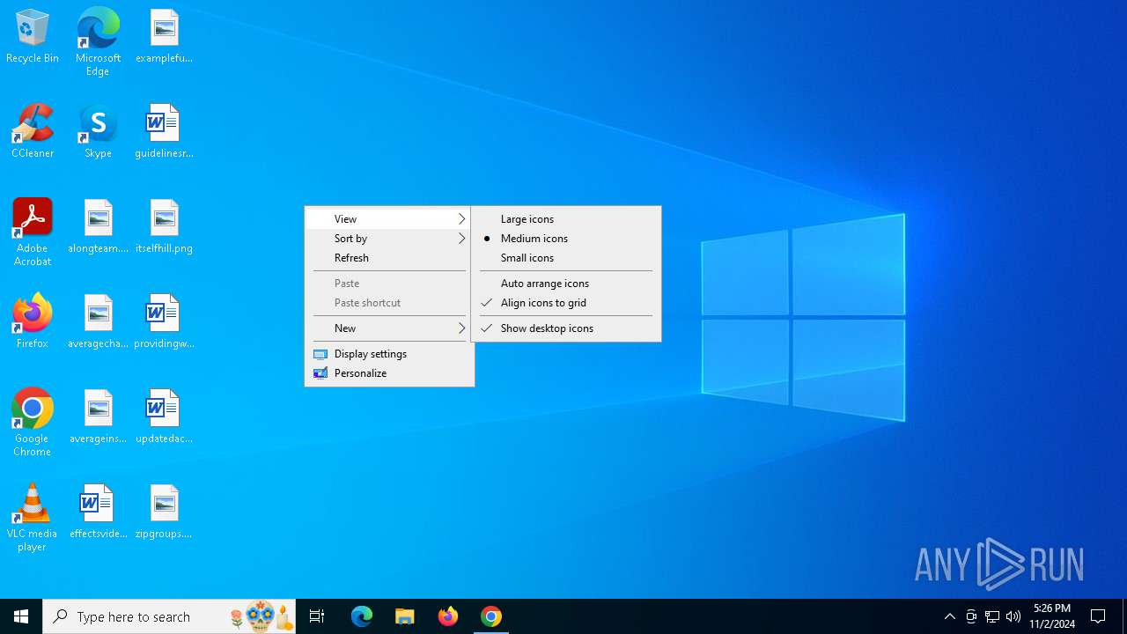This screenshot has width=1127, height=634.
Task: Click Refresh in the context menu
Action: pyautogui.click(x=389, y=258)
